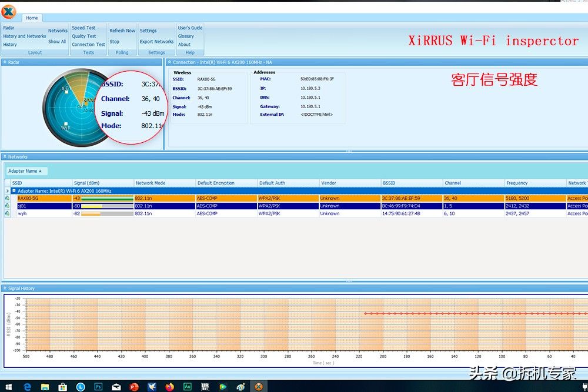Image resolution: width=588 pixels, height=392 pixels.
Task: Open Adobe Audition from the taskbar
Action: pos(188,386)
